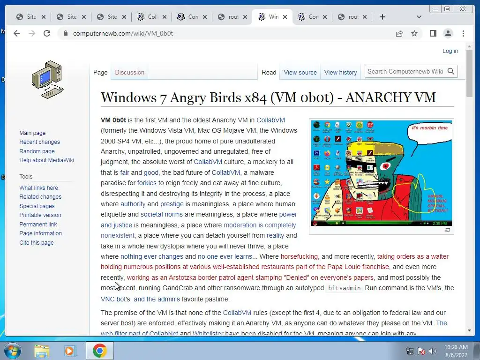
Task: Click the padlock site info icon
Action: 65,33
